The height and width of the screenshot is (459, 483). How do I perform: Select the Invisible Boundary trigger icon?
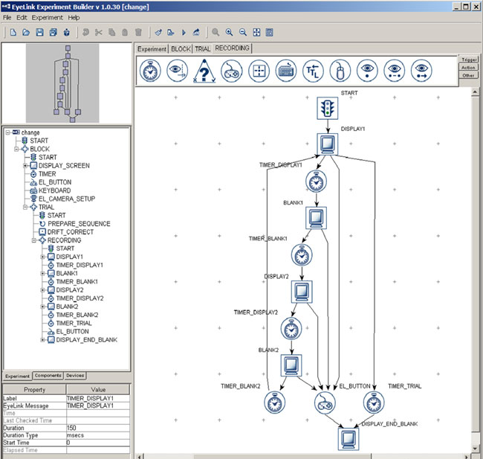178,71
